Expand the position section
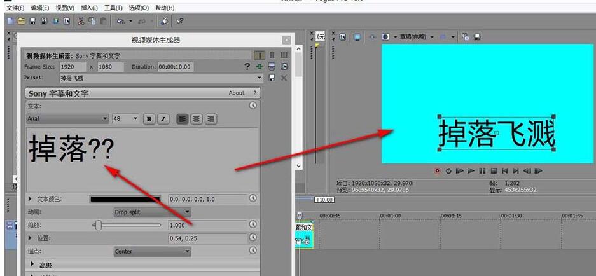The image size is (596, 276). (x=31, y=238)
